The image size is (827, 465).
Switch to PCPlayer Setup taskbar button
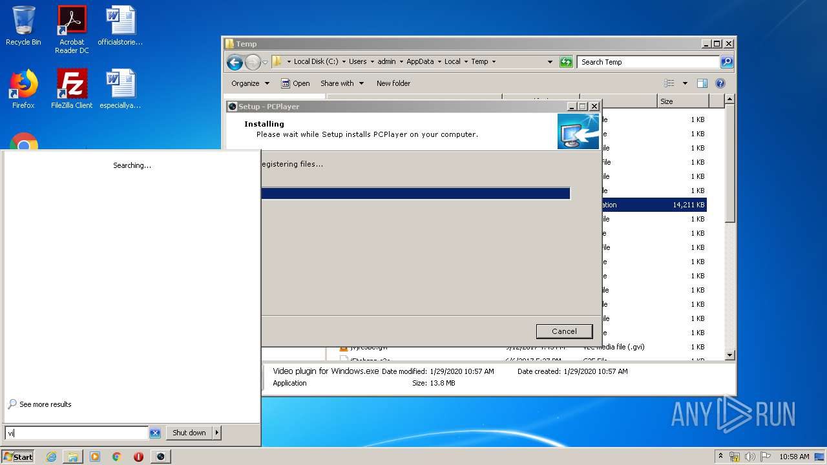tap(161, 457)
